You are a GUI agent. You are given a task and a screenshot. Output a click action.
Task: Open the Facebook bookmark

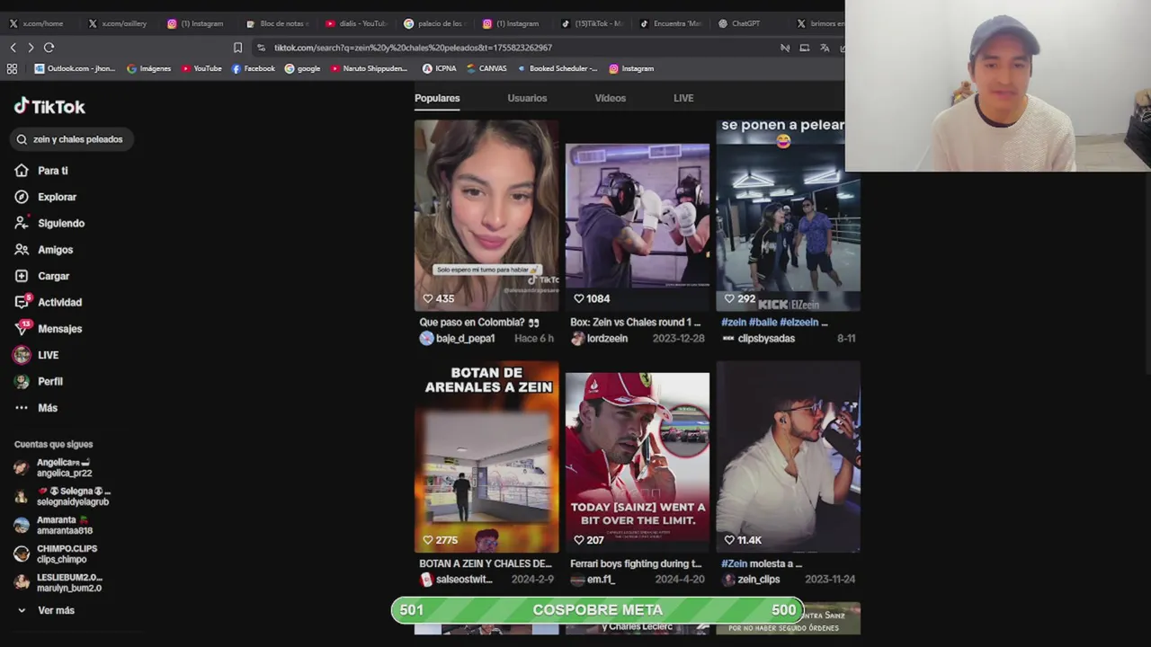254,68
